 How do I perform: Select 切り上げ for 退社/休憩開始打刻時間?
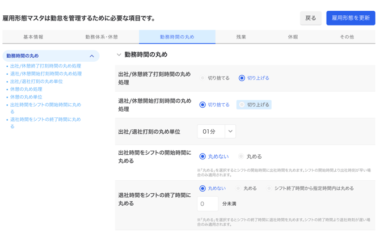point(242,105)
